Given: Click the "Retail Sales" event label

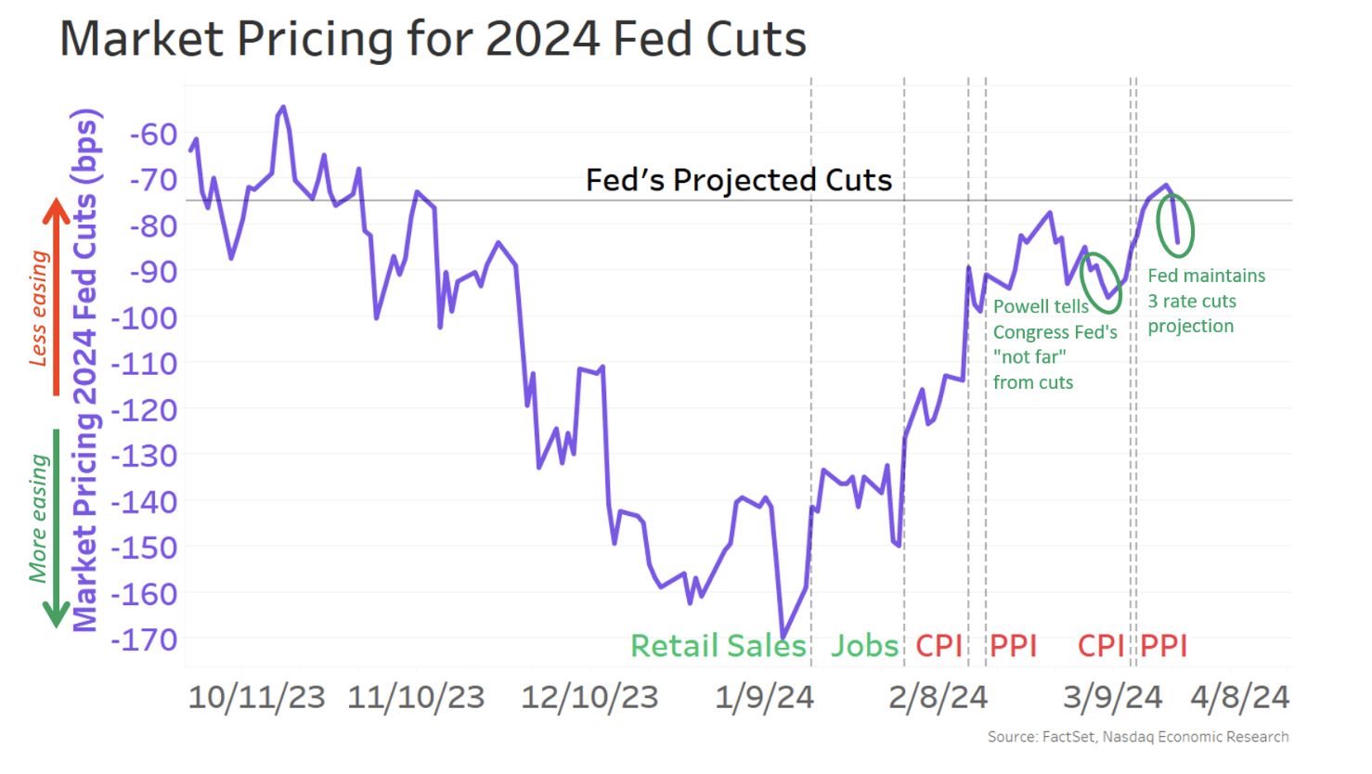Looking at the screenshot, I should coord(718,646).
